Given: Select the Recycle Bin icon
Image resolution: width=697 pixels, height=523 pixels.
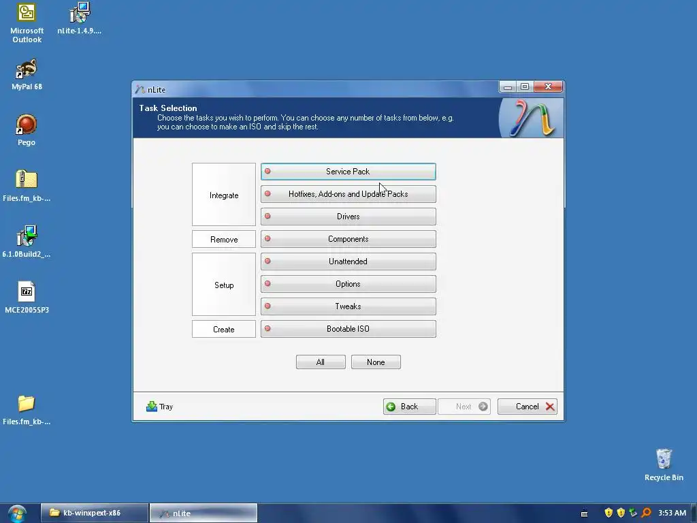Looking at the screenshot, I should pyautogui.click(x=664, y=465).
